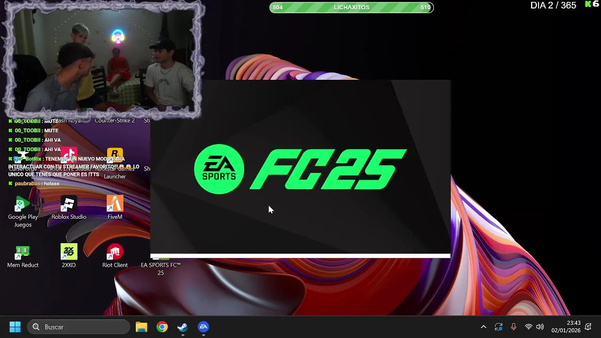Image resolution: width=601 pixels, height=338 pixels.
Task: Open the do-not-disturb notification bell
Action: [588, 327]
